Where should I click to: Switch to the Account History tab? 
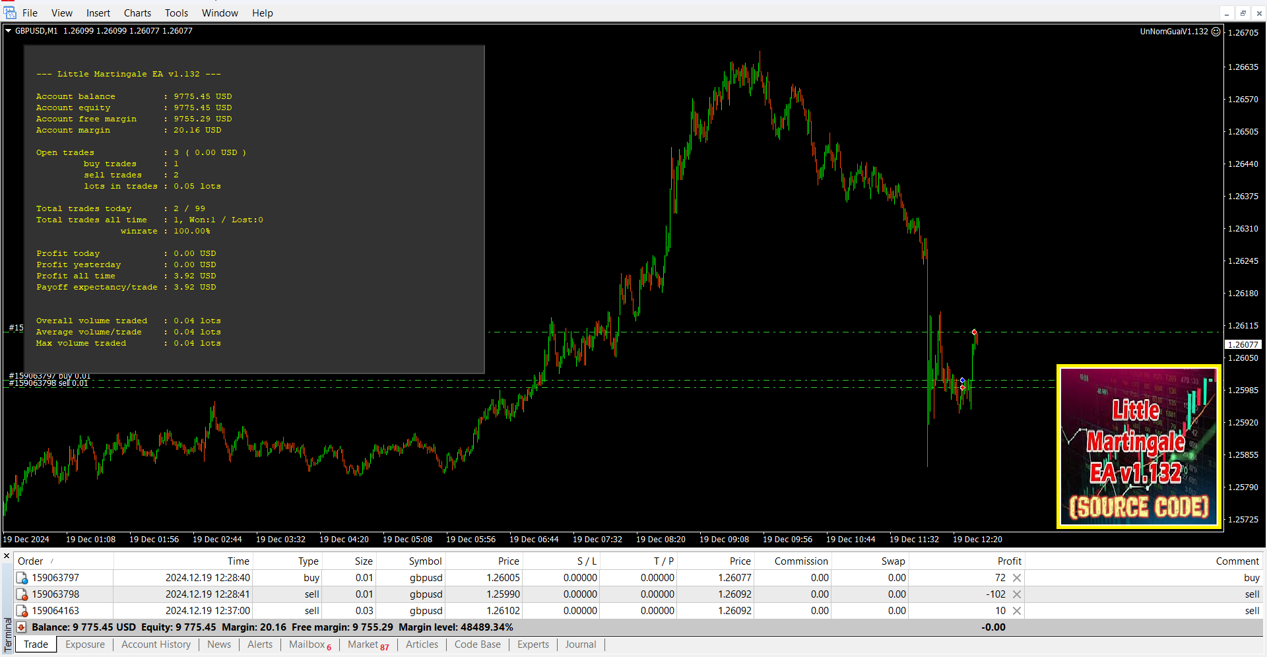pyautogui.click(x=156, y=644)
